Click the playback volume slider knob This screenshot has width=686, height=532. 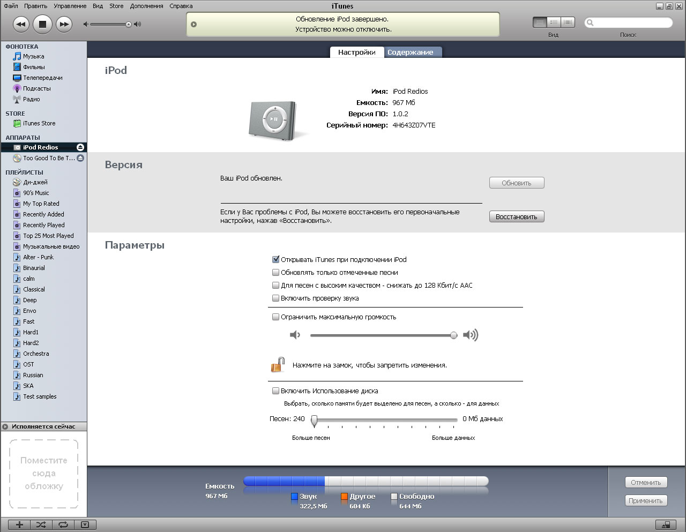[x=129, y=24]
